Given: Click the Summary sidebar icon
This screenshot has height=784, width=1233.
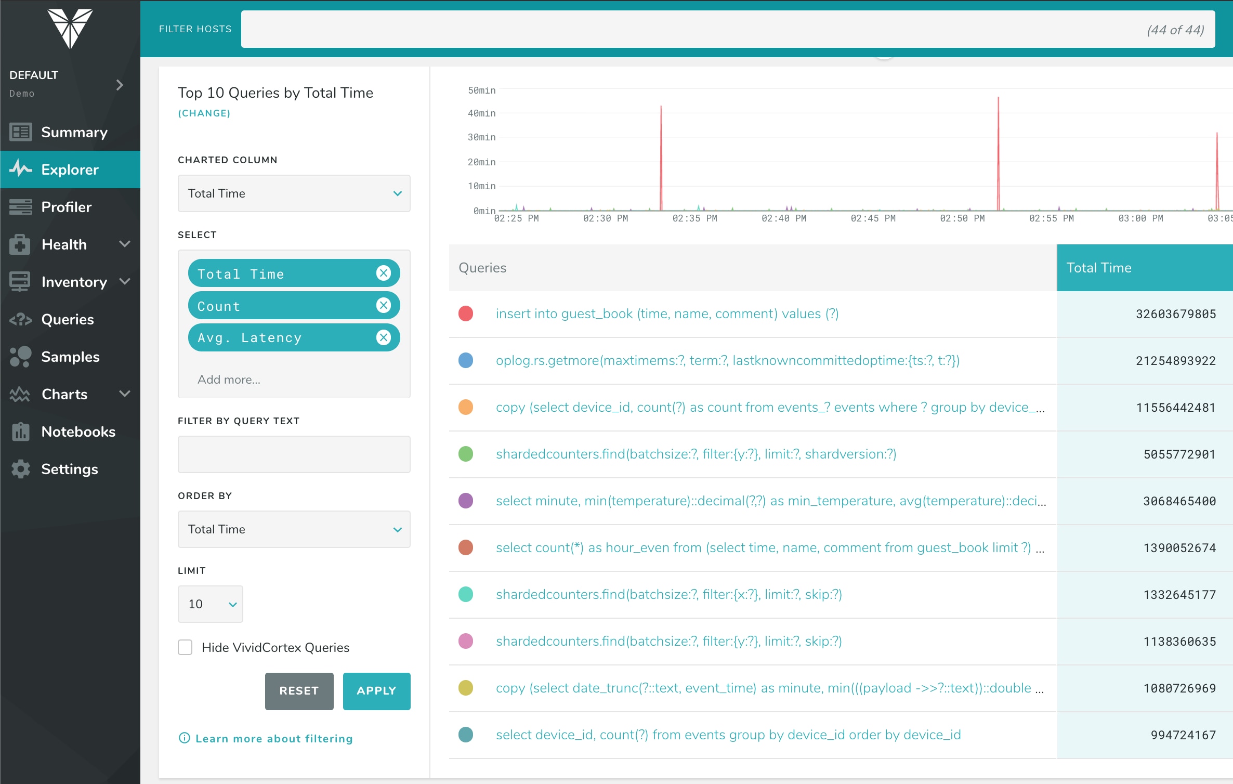Looking at the screenshot, I should point(21,132).
